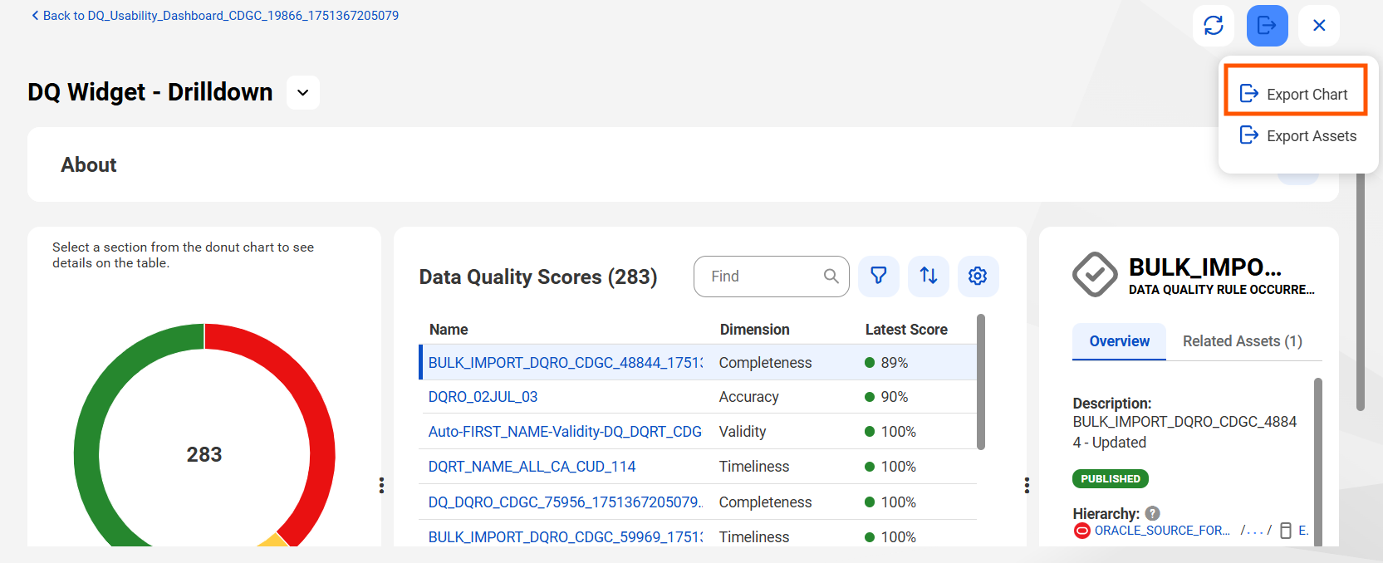Click the About section heading
The height and width of the screenshot is (563, 1383).
[89, 164]
